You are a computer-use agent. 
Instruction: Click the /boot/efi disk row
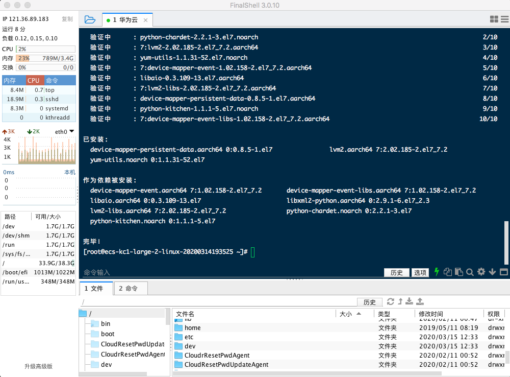coord(38,272)
